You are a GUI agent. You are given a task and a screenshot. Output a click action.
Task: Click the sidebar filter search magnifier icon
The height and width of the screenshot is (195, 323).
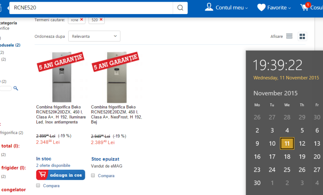click(x=16, y=88)
